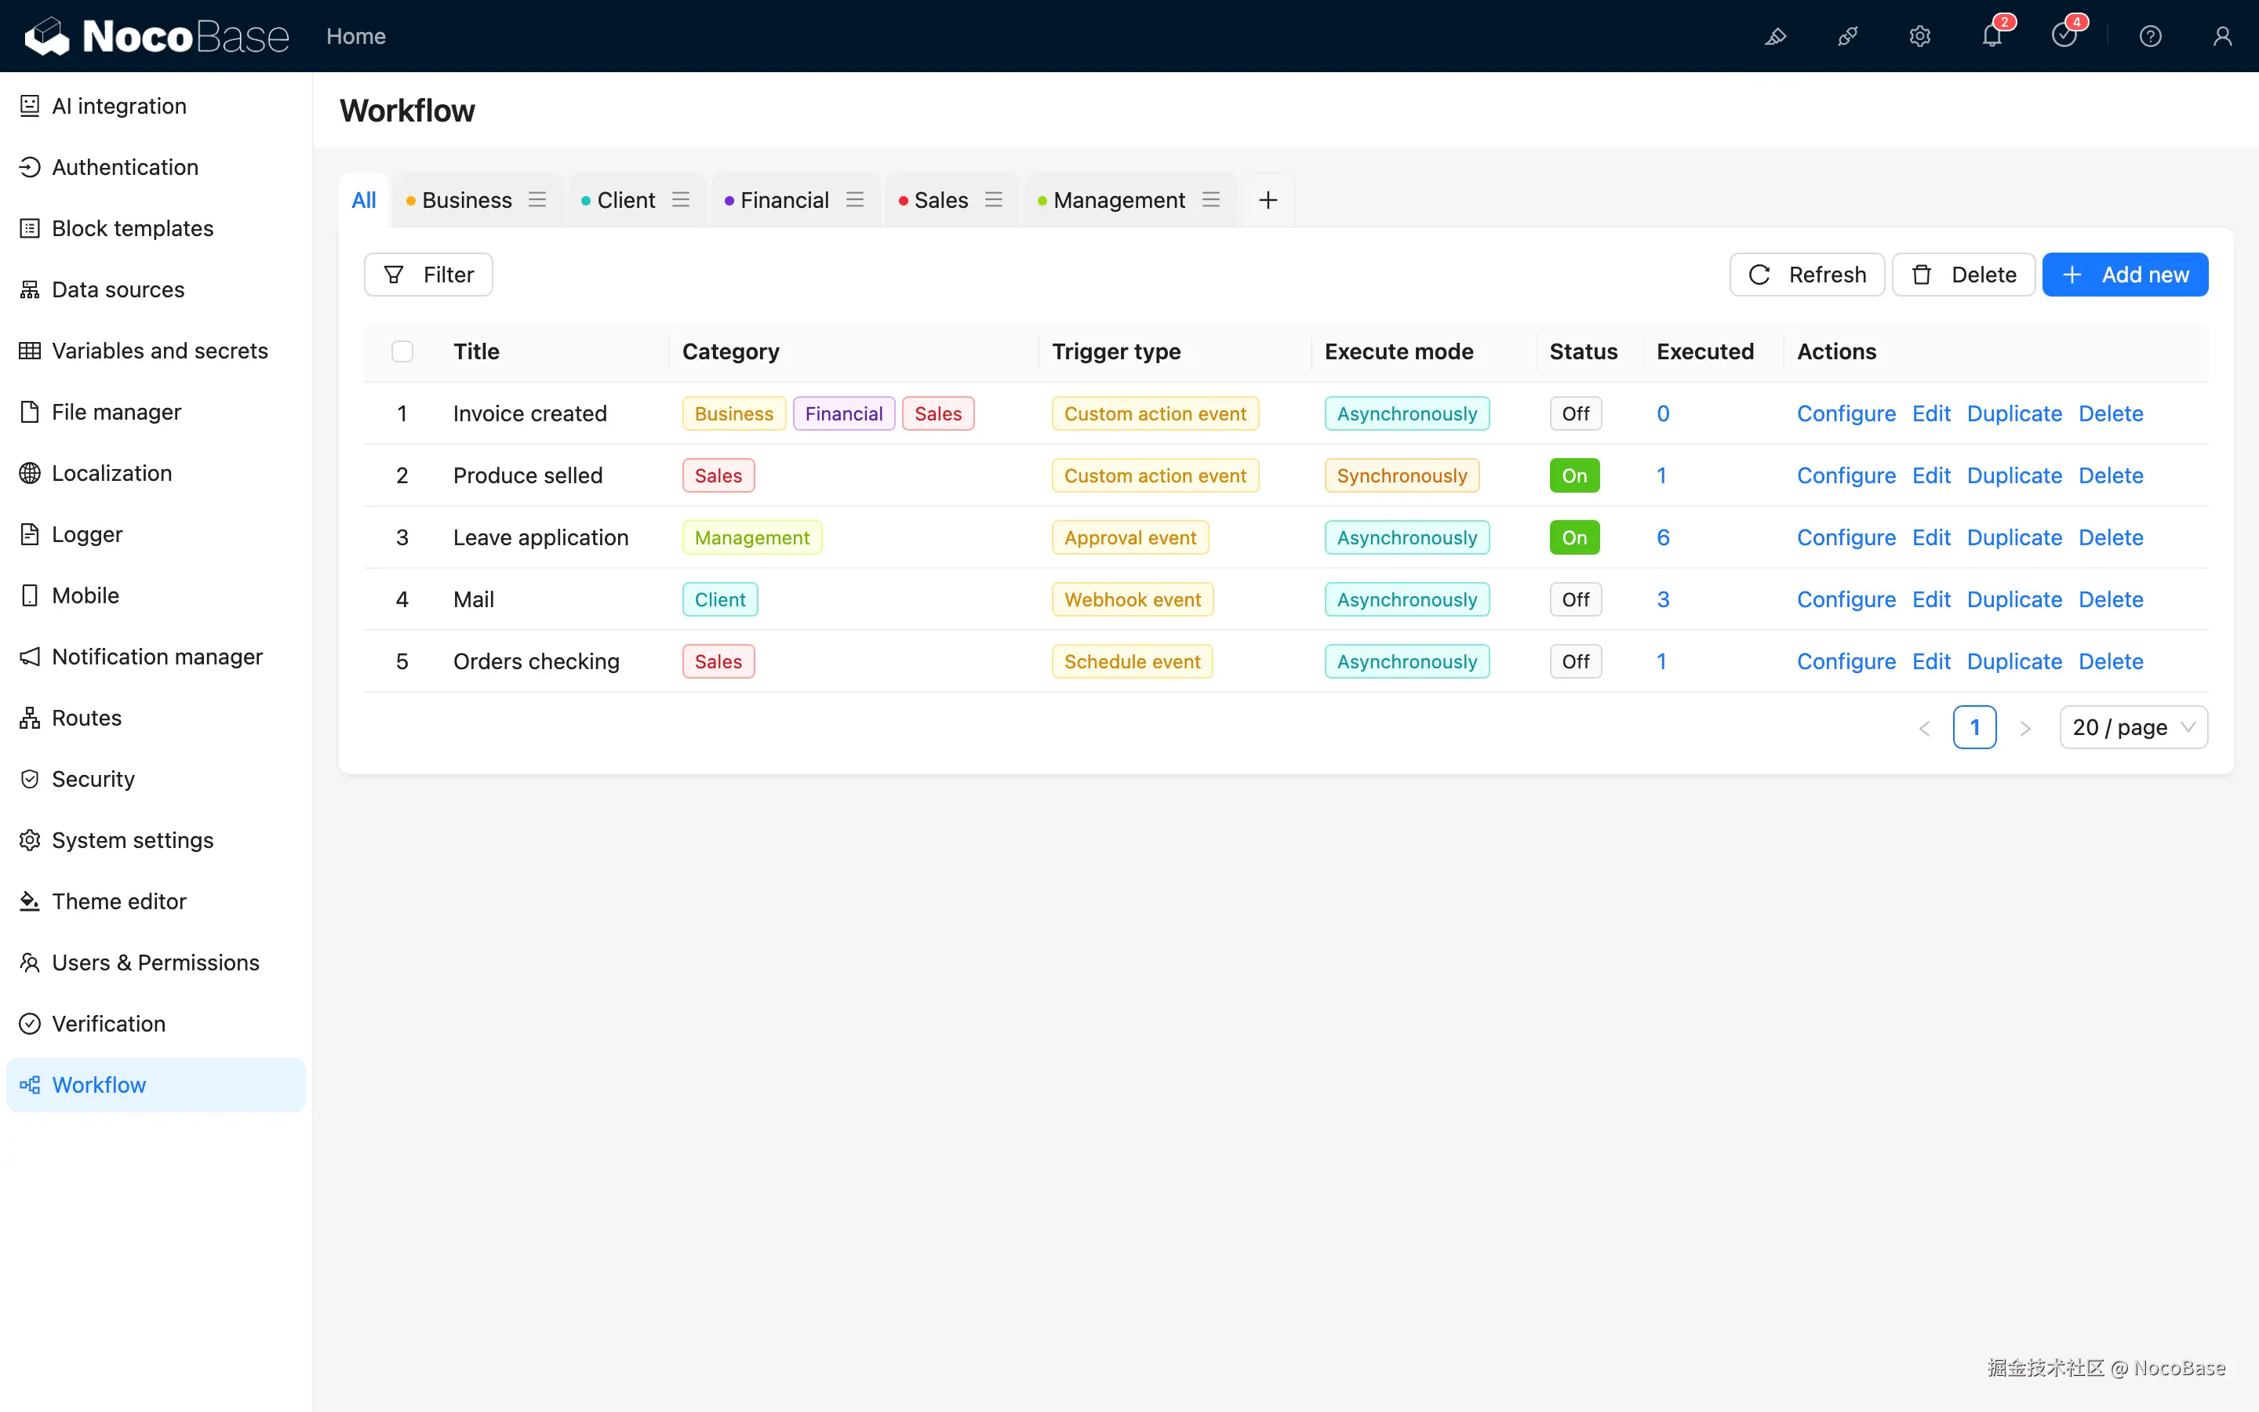Click Configure for Leave application
The width and height of the screenshot is (2259, 1412).
click(1846, 537)
